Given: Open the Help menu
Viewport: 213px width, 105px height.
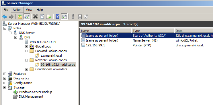Looking at the screenshot, I should click(x=40, y=10).
